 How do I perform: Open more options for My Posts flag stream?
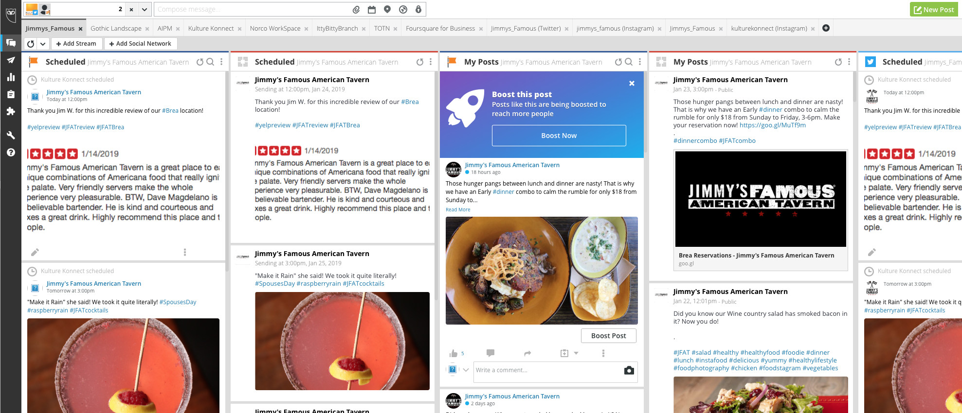[x=640, y=62]
